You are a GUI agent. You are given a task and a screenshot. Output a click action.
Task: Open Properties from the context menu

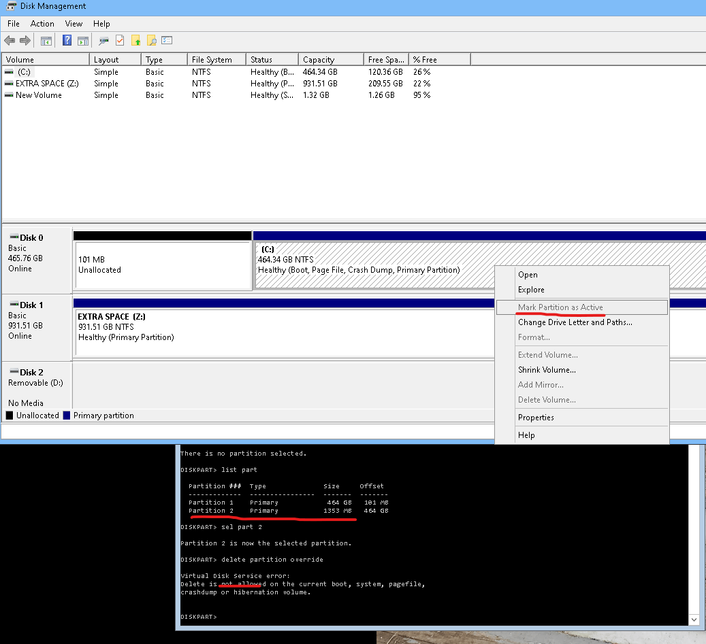coord(536,418)
